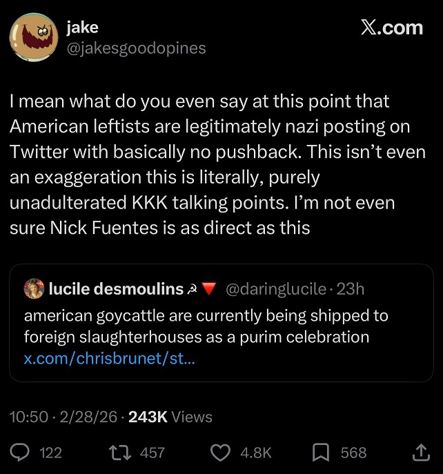
Task: Click the red triangle emoji in lucile's name
Action: (x=209, y=290)
